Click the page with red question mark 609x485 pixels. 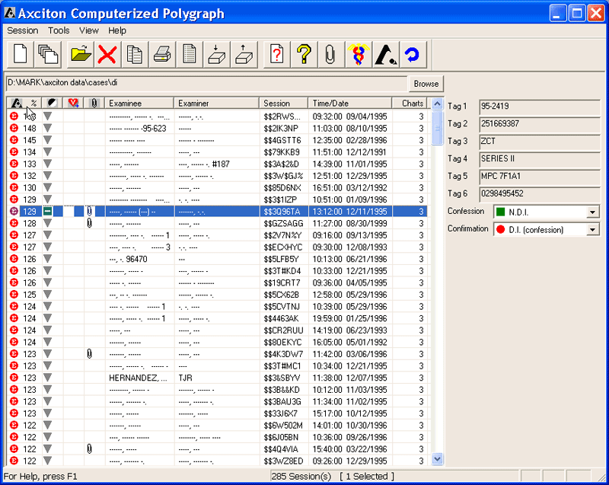(276, 54)
